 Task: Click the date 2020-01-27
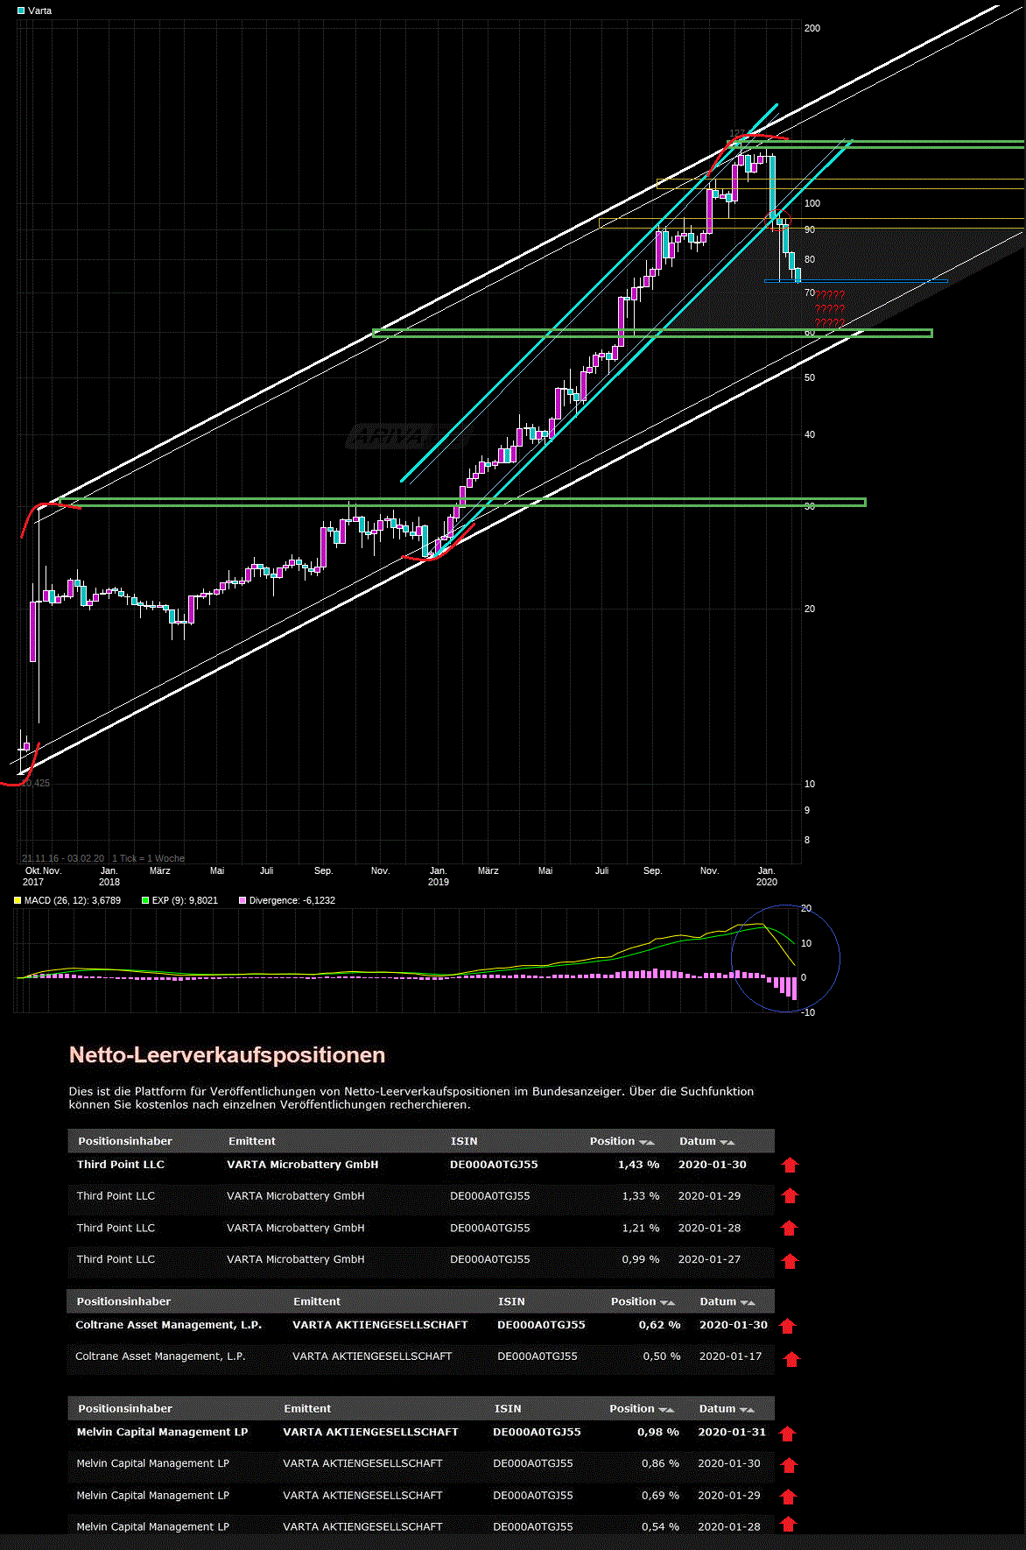pyautogui.click(x=709, y=1259)
